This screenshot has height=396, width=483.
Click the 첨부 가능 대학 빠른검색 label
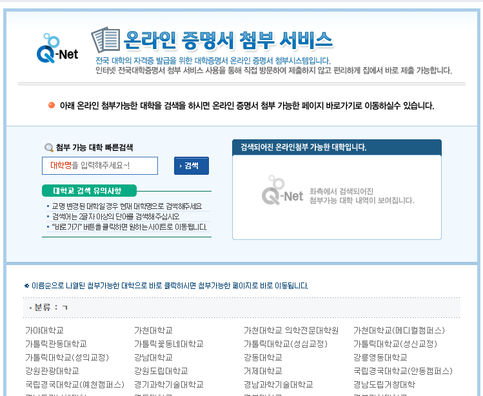pyautogui.click(x=94, y=147)
